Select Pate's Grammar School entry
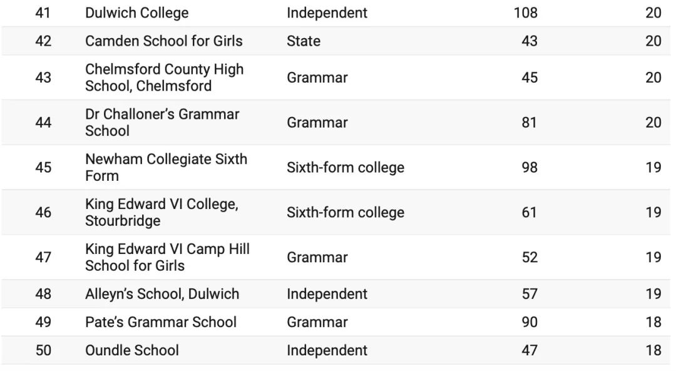This screenshot has height=371, width=676. click(161, 322)
